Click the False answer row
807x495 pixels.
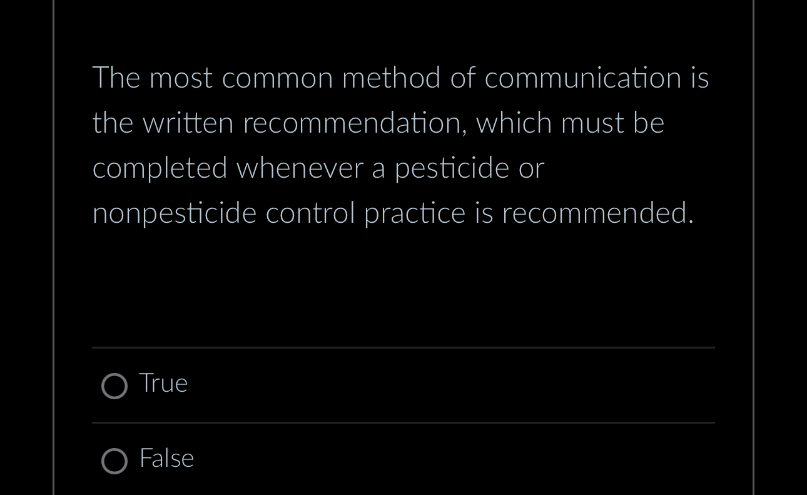pos(403,460)
